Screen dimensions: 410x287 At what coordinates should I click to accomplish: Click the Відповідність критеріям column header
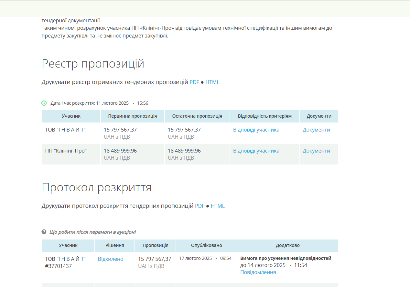(265, 116)
